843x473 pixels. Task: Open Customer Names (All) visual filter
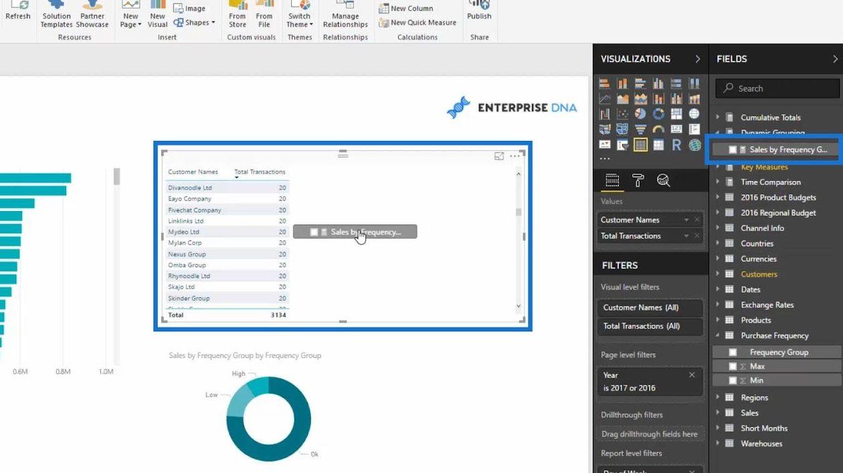point(650,307)
